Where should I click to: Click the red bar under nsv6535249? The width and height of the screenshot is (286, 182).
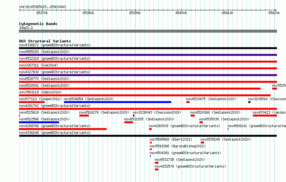[202, 143]
